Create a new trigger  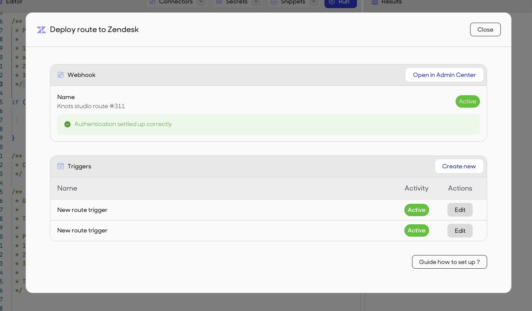click(x=459, y=166)
